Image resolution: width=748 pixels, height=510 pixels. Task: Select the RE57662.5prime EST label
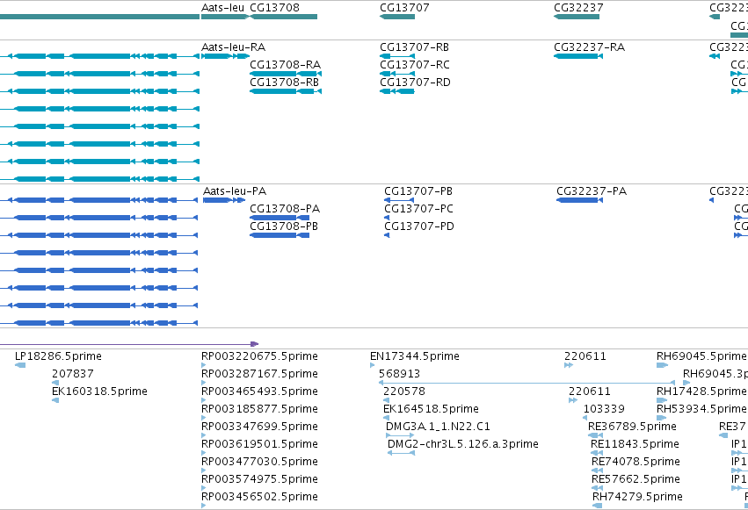pos(635,479)
